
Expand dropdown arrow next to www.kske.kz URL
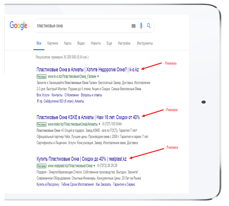point(99,124)
